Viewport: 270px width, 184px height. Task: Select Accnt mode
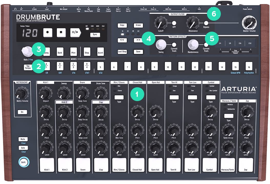(100, 52)
